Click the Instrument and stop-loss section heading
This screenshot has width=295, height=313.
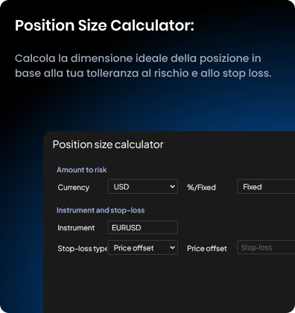point(101,210)
